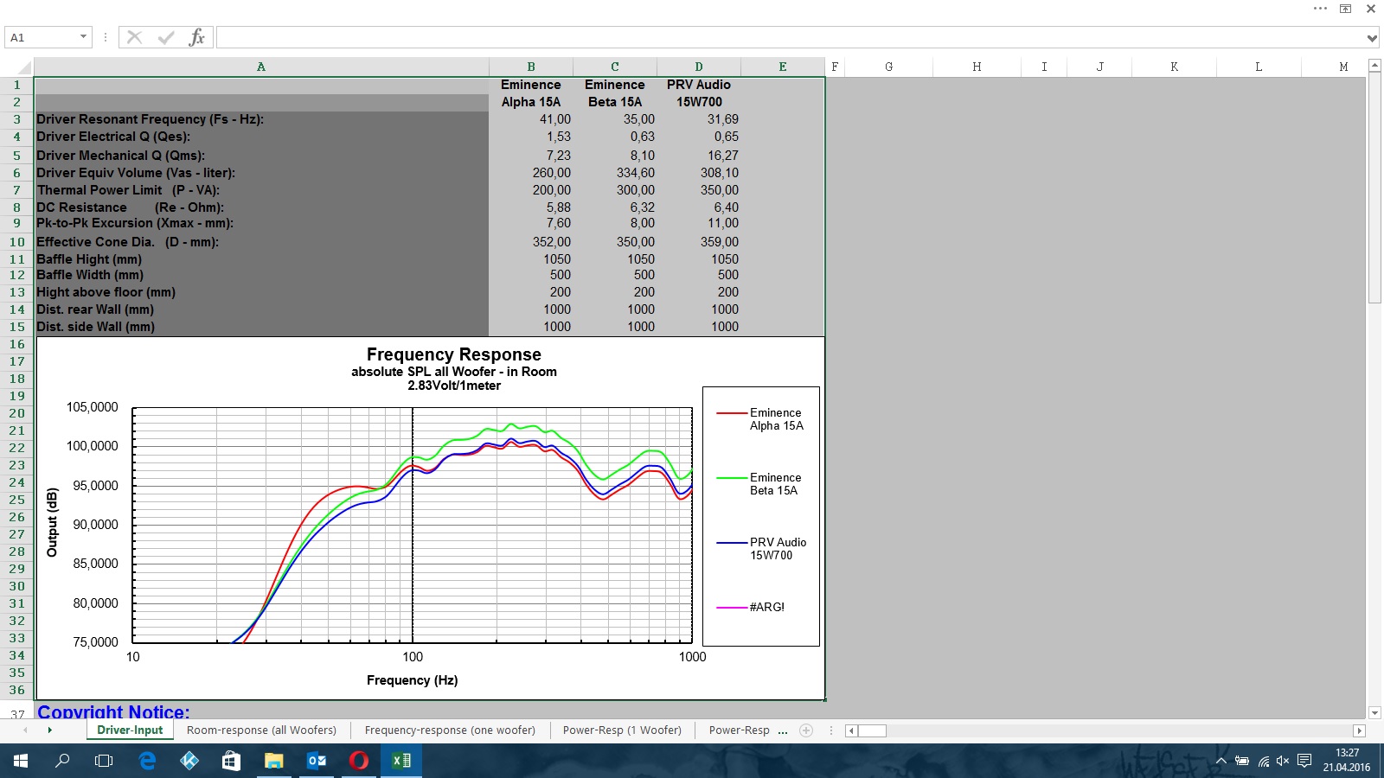This screenshot has height=778, width=1384.
Task: Click green Eminence Beta 15A legend entry
Action: (759, 484)
